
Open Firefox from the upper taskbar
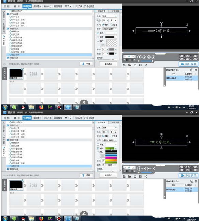point(41,107)
